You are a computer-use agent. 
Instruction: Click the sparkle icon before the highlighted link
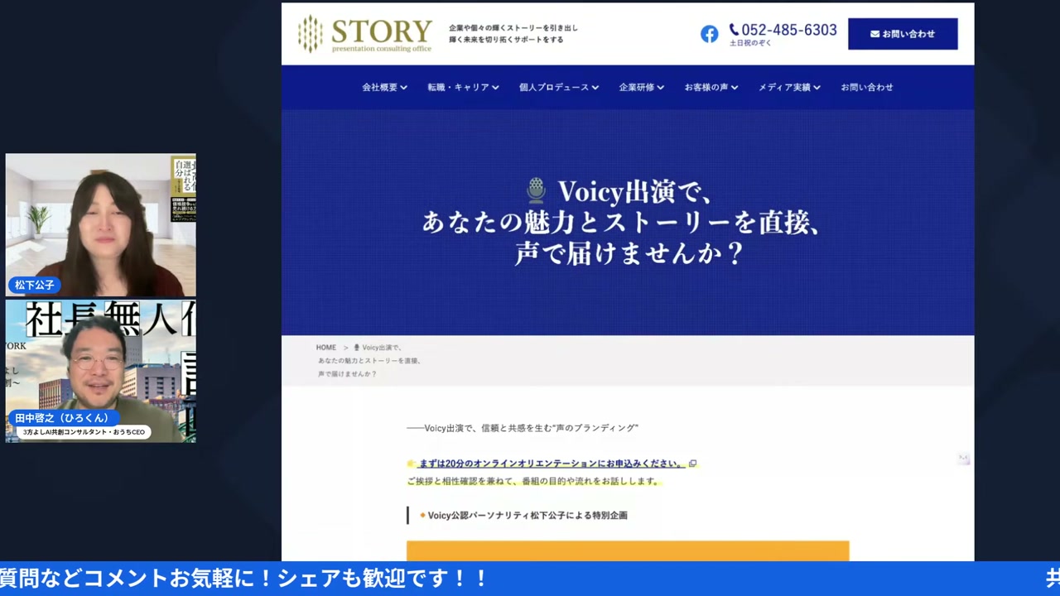coord(412,463)
